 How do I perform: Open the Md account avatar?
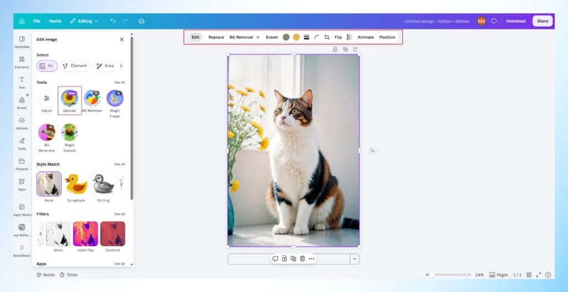point(481,21)
